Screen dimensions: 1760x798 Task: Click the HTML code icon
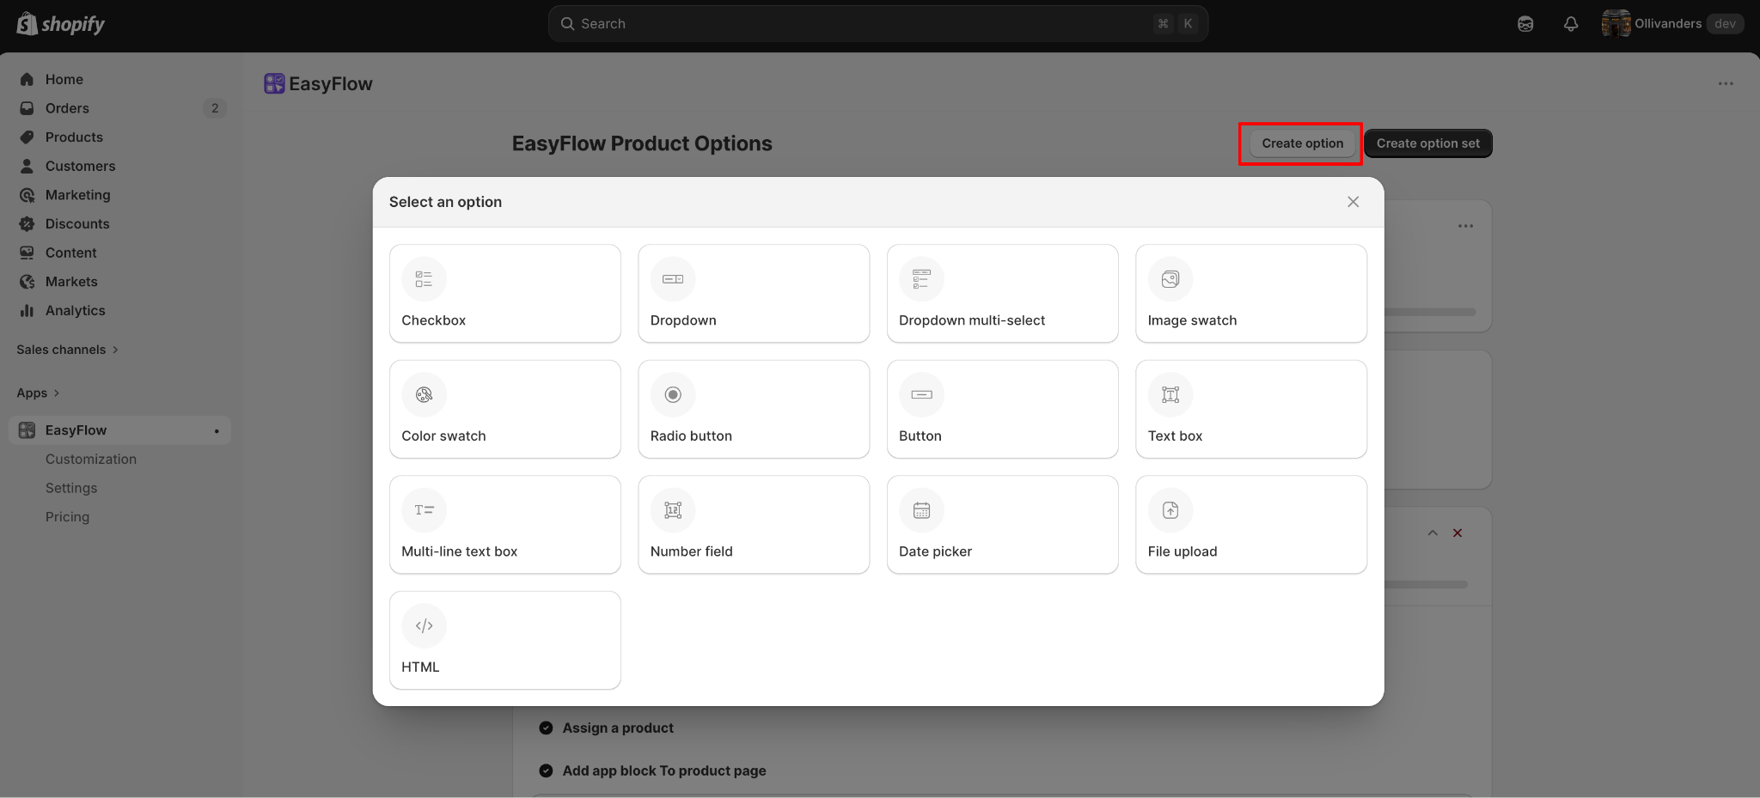coord(424,626)
